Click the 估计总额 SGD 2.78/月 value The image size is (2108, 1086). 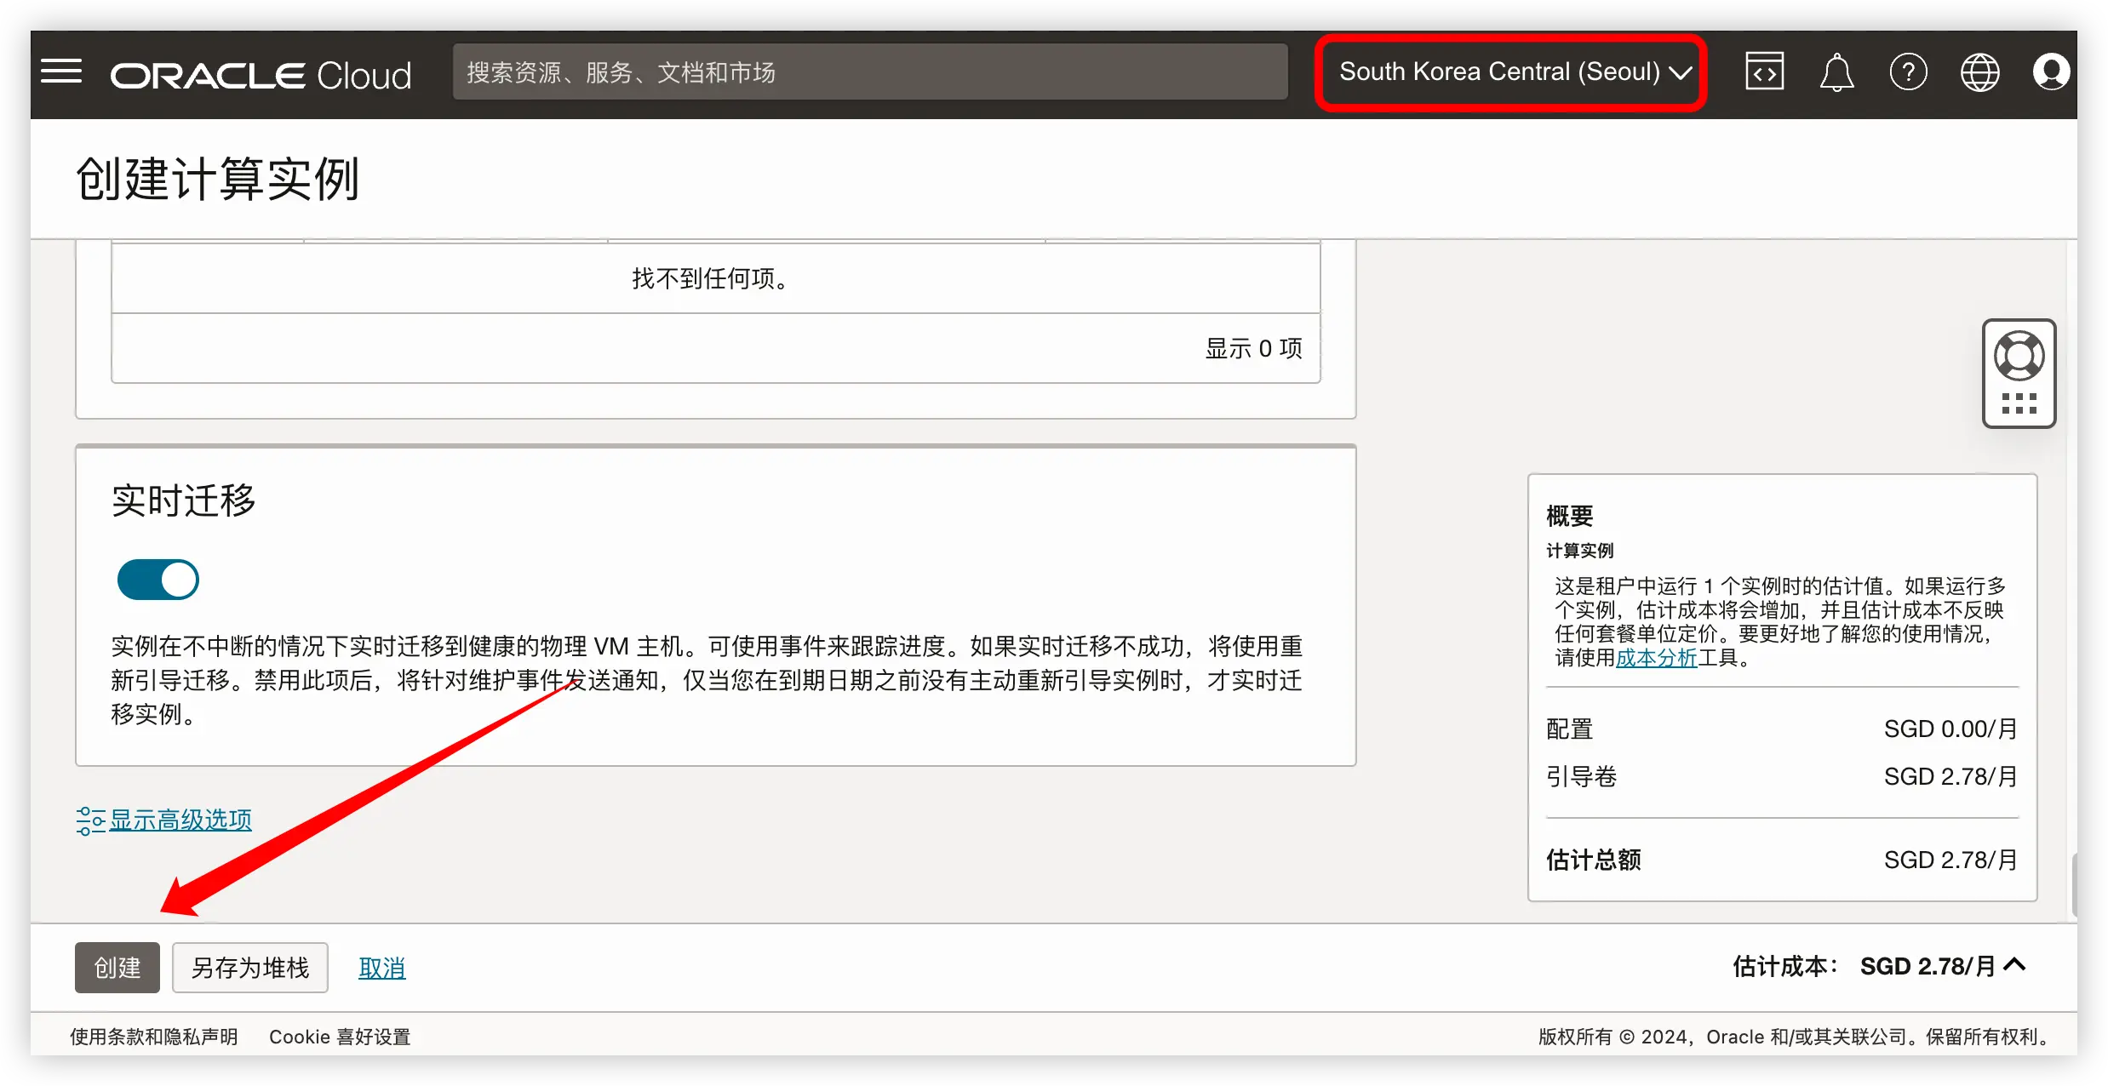click(1950, 860)
